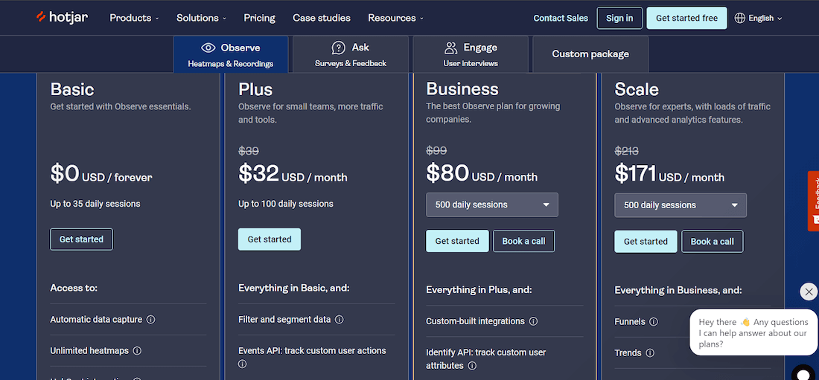Open info icon under Events API feature
Image resolution: width=819 pixels, height=380 pixels.
(x=243, y=364)
